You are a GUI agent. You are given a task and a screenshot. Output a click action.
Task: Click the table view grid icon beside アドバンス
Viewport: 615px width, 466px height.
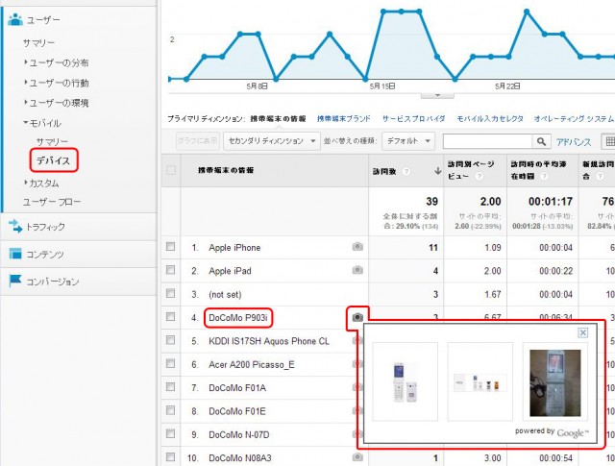pyautogui.click(x=608, y=141)
